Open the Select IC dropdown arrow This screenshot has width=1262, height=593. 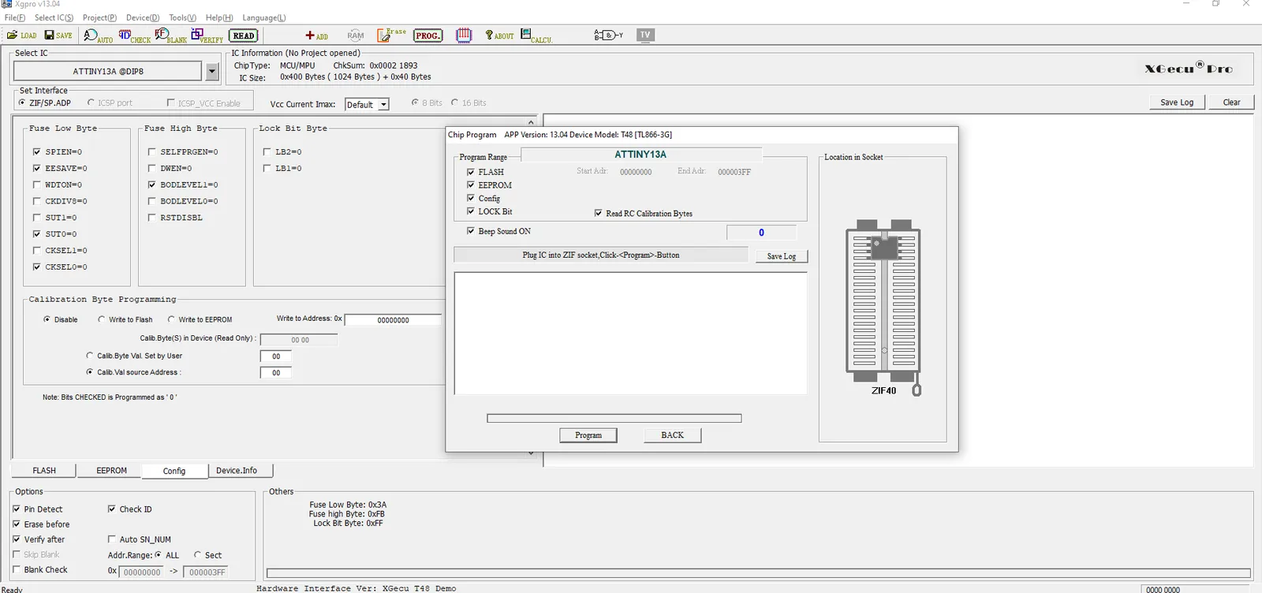coord(211,71)
